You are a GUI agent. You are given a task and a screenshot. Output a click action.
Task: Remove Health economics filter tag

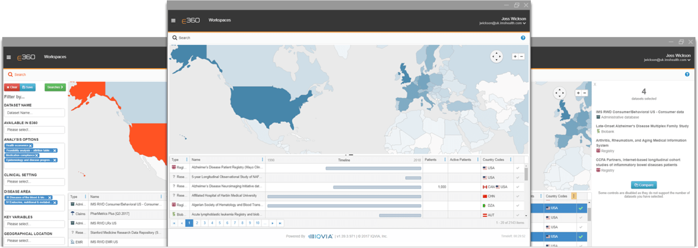pyautogui.click(x=31, y=146)
